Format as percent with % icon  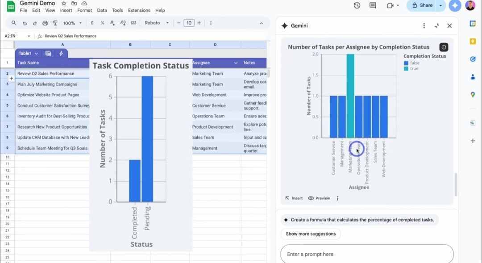pyautogui.click(x=102, y=23)
